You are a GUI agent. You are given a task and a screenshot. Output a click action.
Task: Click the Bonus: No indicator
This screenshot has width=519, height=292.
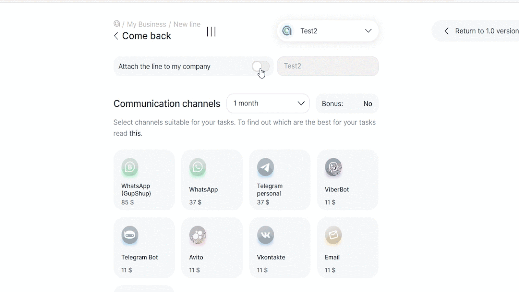click(x=347, y=103)
